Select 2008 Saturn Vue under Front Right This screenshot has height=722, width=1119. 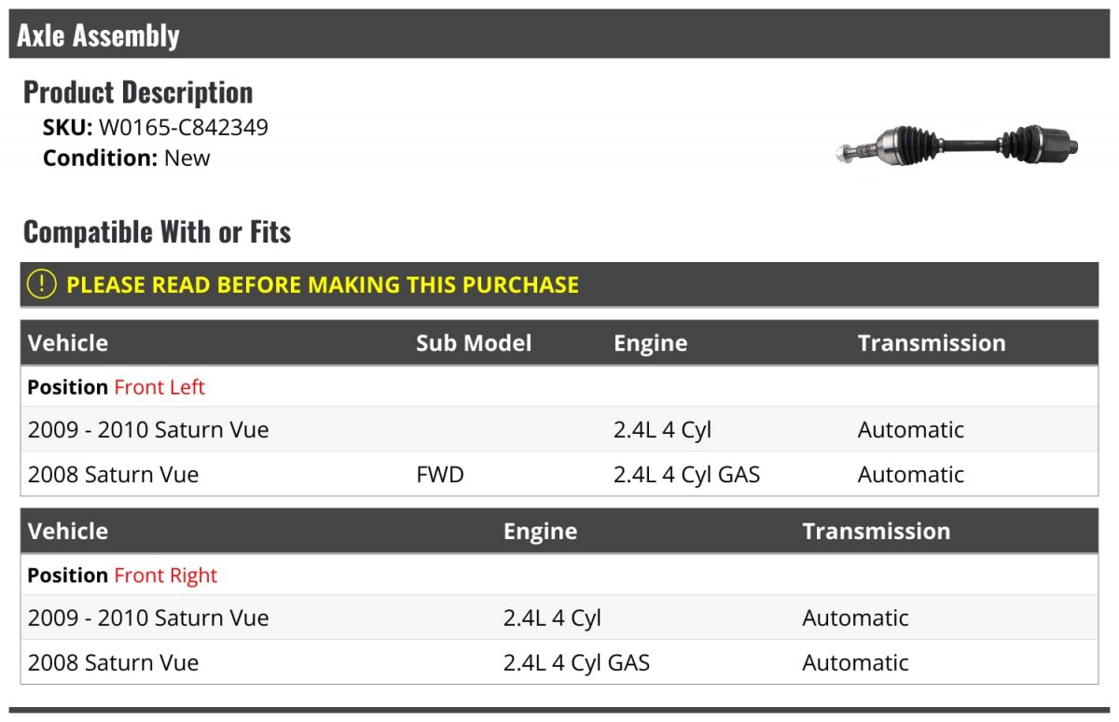click(113, 663)
